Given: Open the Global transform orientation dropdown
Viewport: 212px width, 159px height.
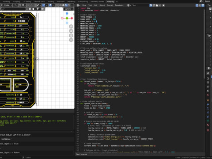Looking at the screenshot, I should pos(7,5).
